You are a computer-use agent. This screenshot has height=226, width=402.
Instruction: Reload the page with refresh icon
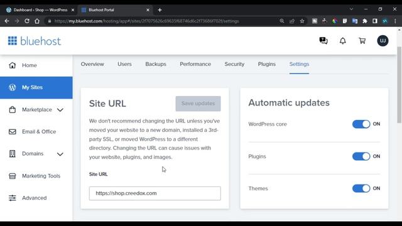(x=27, y=21)
